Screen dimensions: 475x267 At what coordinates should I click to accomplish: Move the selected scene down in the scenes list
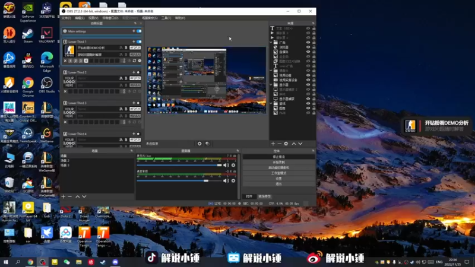pos(84,197)
